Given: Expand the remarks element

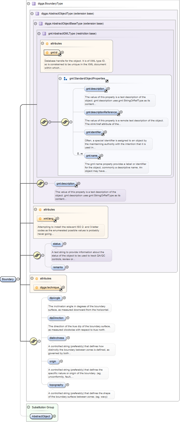Looking at the screenshot, I should (x=67, y=267).
